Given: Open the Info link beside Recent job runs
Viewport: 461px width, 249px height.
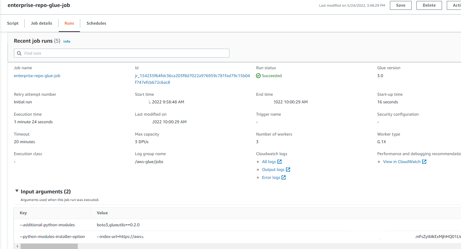Looking at the screenshot, I should [67, 41].
